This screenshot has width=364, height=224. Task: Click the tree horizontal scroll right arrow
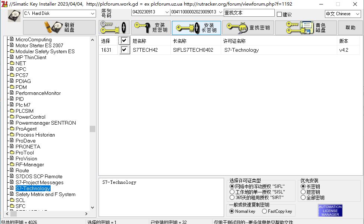click(86, 214)
